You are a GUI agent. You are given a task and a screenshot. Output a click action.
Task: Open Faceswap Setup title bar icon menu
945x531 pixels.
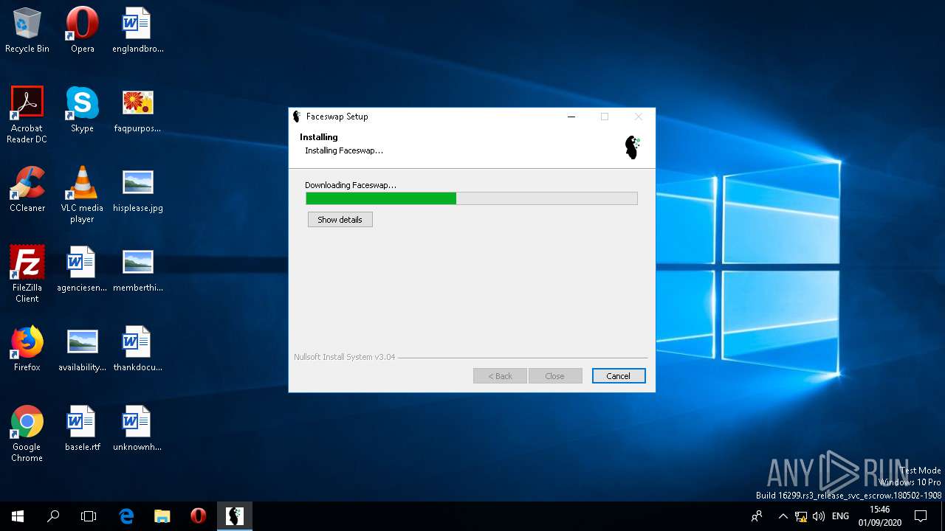coord(297,117)
